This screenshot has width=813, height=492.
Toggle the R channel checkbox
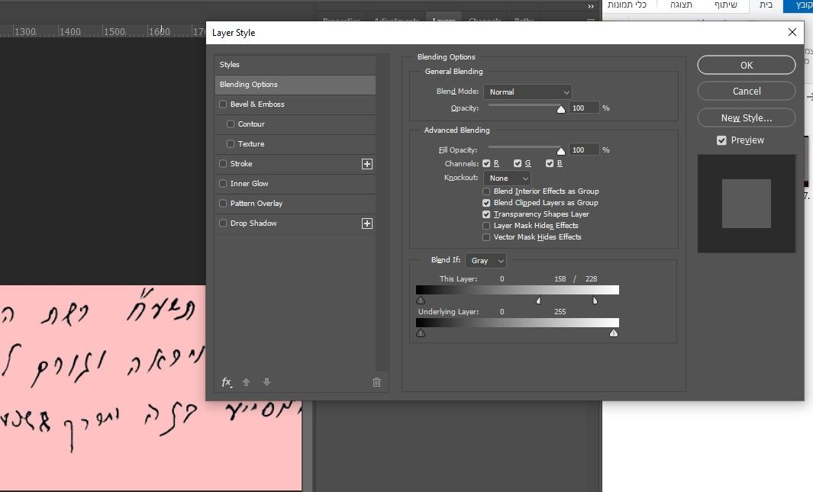486,163
